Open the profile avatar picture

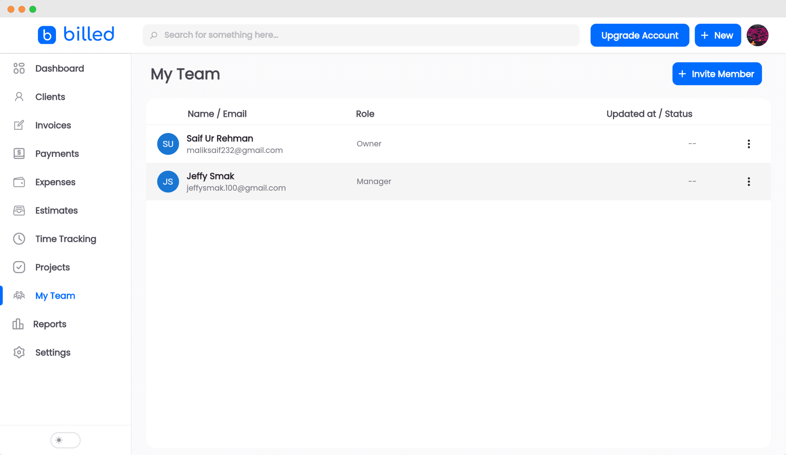pos(758,35)
